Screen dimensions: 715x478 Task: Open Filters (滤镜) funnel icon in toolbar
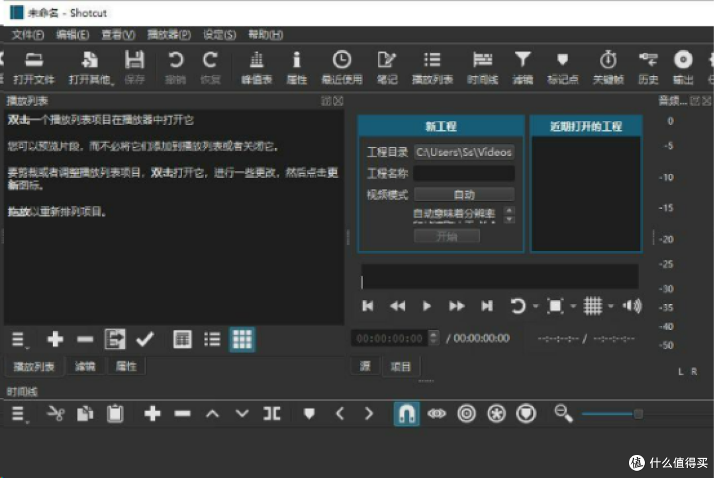(522, 68)
